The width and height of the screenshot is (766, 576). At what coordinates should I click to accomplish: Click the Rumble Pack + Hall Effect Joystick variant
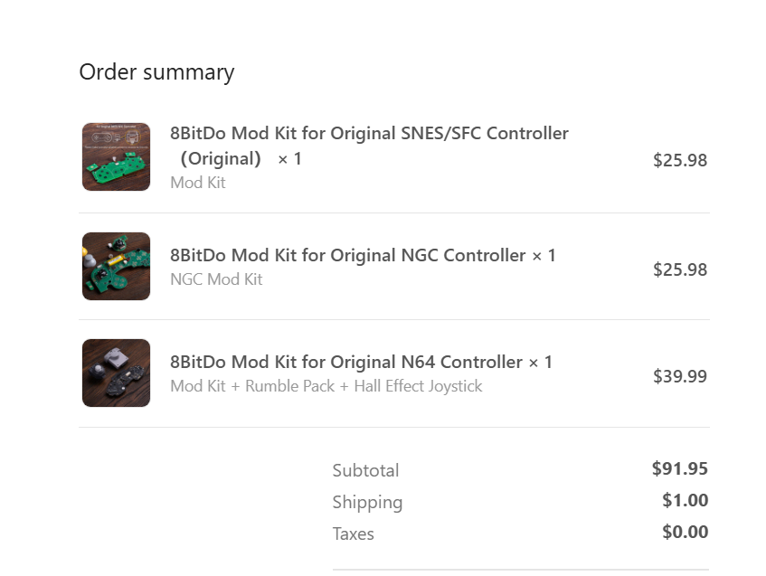(x=326, y=386)
